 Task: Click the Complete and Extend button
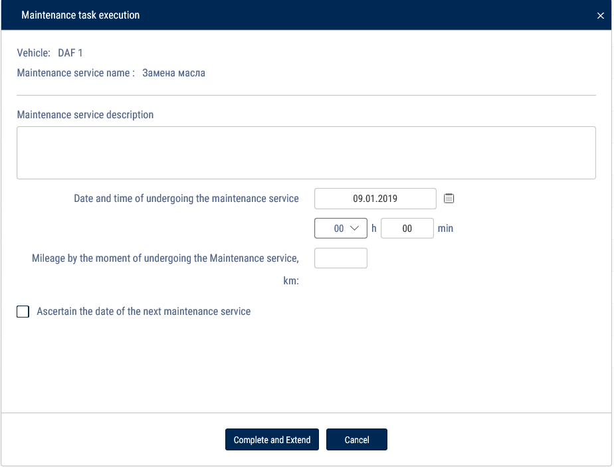(x=272, y=440)
